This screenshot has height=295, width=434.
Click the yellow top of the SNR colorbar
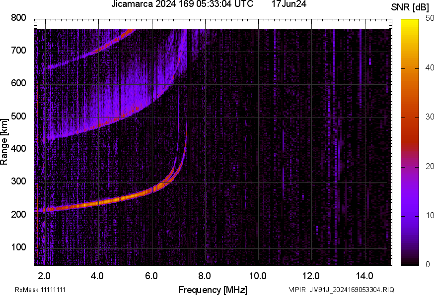pyautogui.click(x=410, y=23)
